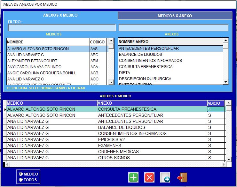
Task: Click left arrow of horizontal scrollbar
Action: [7, 164]
